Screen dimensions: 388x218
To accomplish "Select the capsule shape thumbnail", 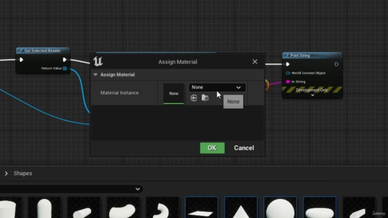I will click(44, 207).
